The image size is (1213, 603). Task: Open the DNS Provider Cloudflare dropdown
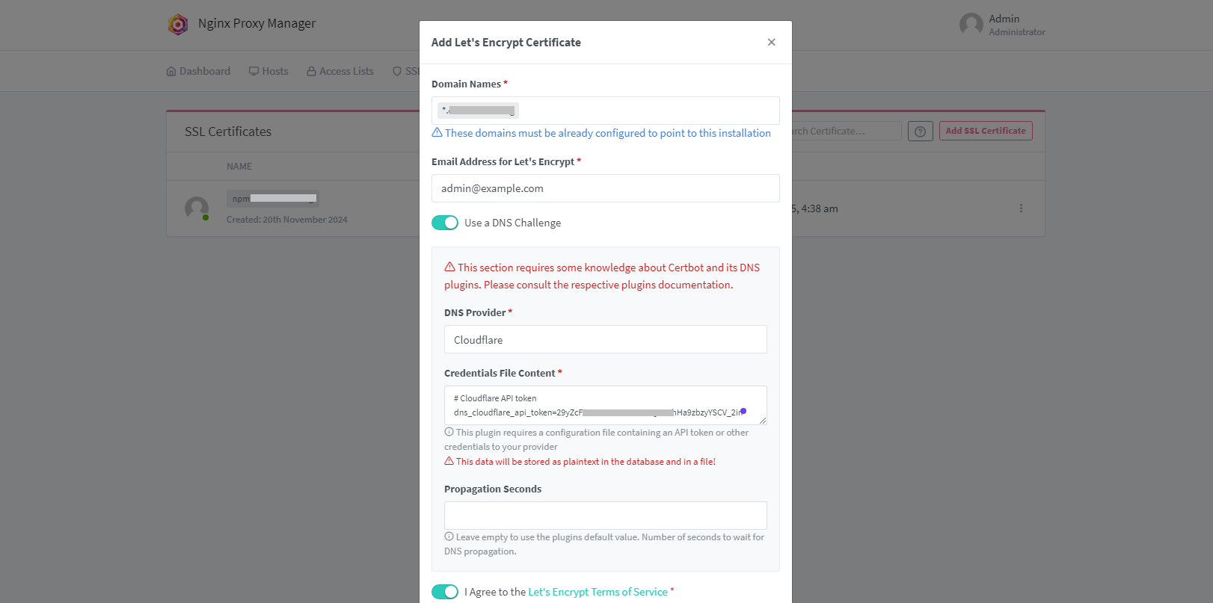606,339
